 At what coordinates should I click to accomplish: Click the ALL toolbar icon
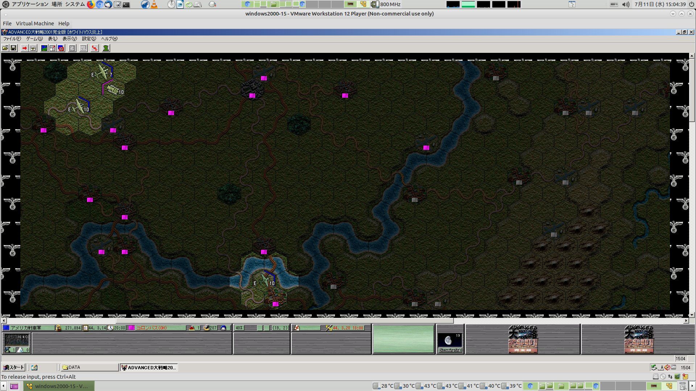click(83, 48)
